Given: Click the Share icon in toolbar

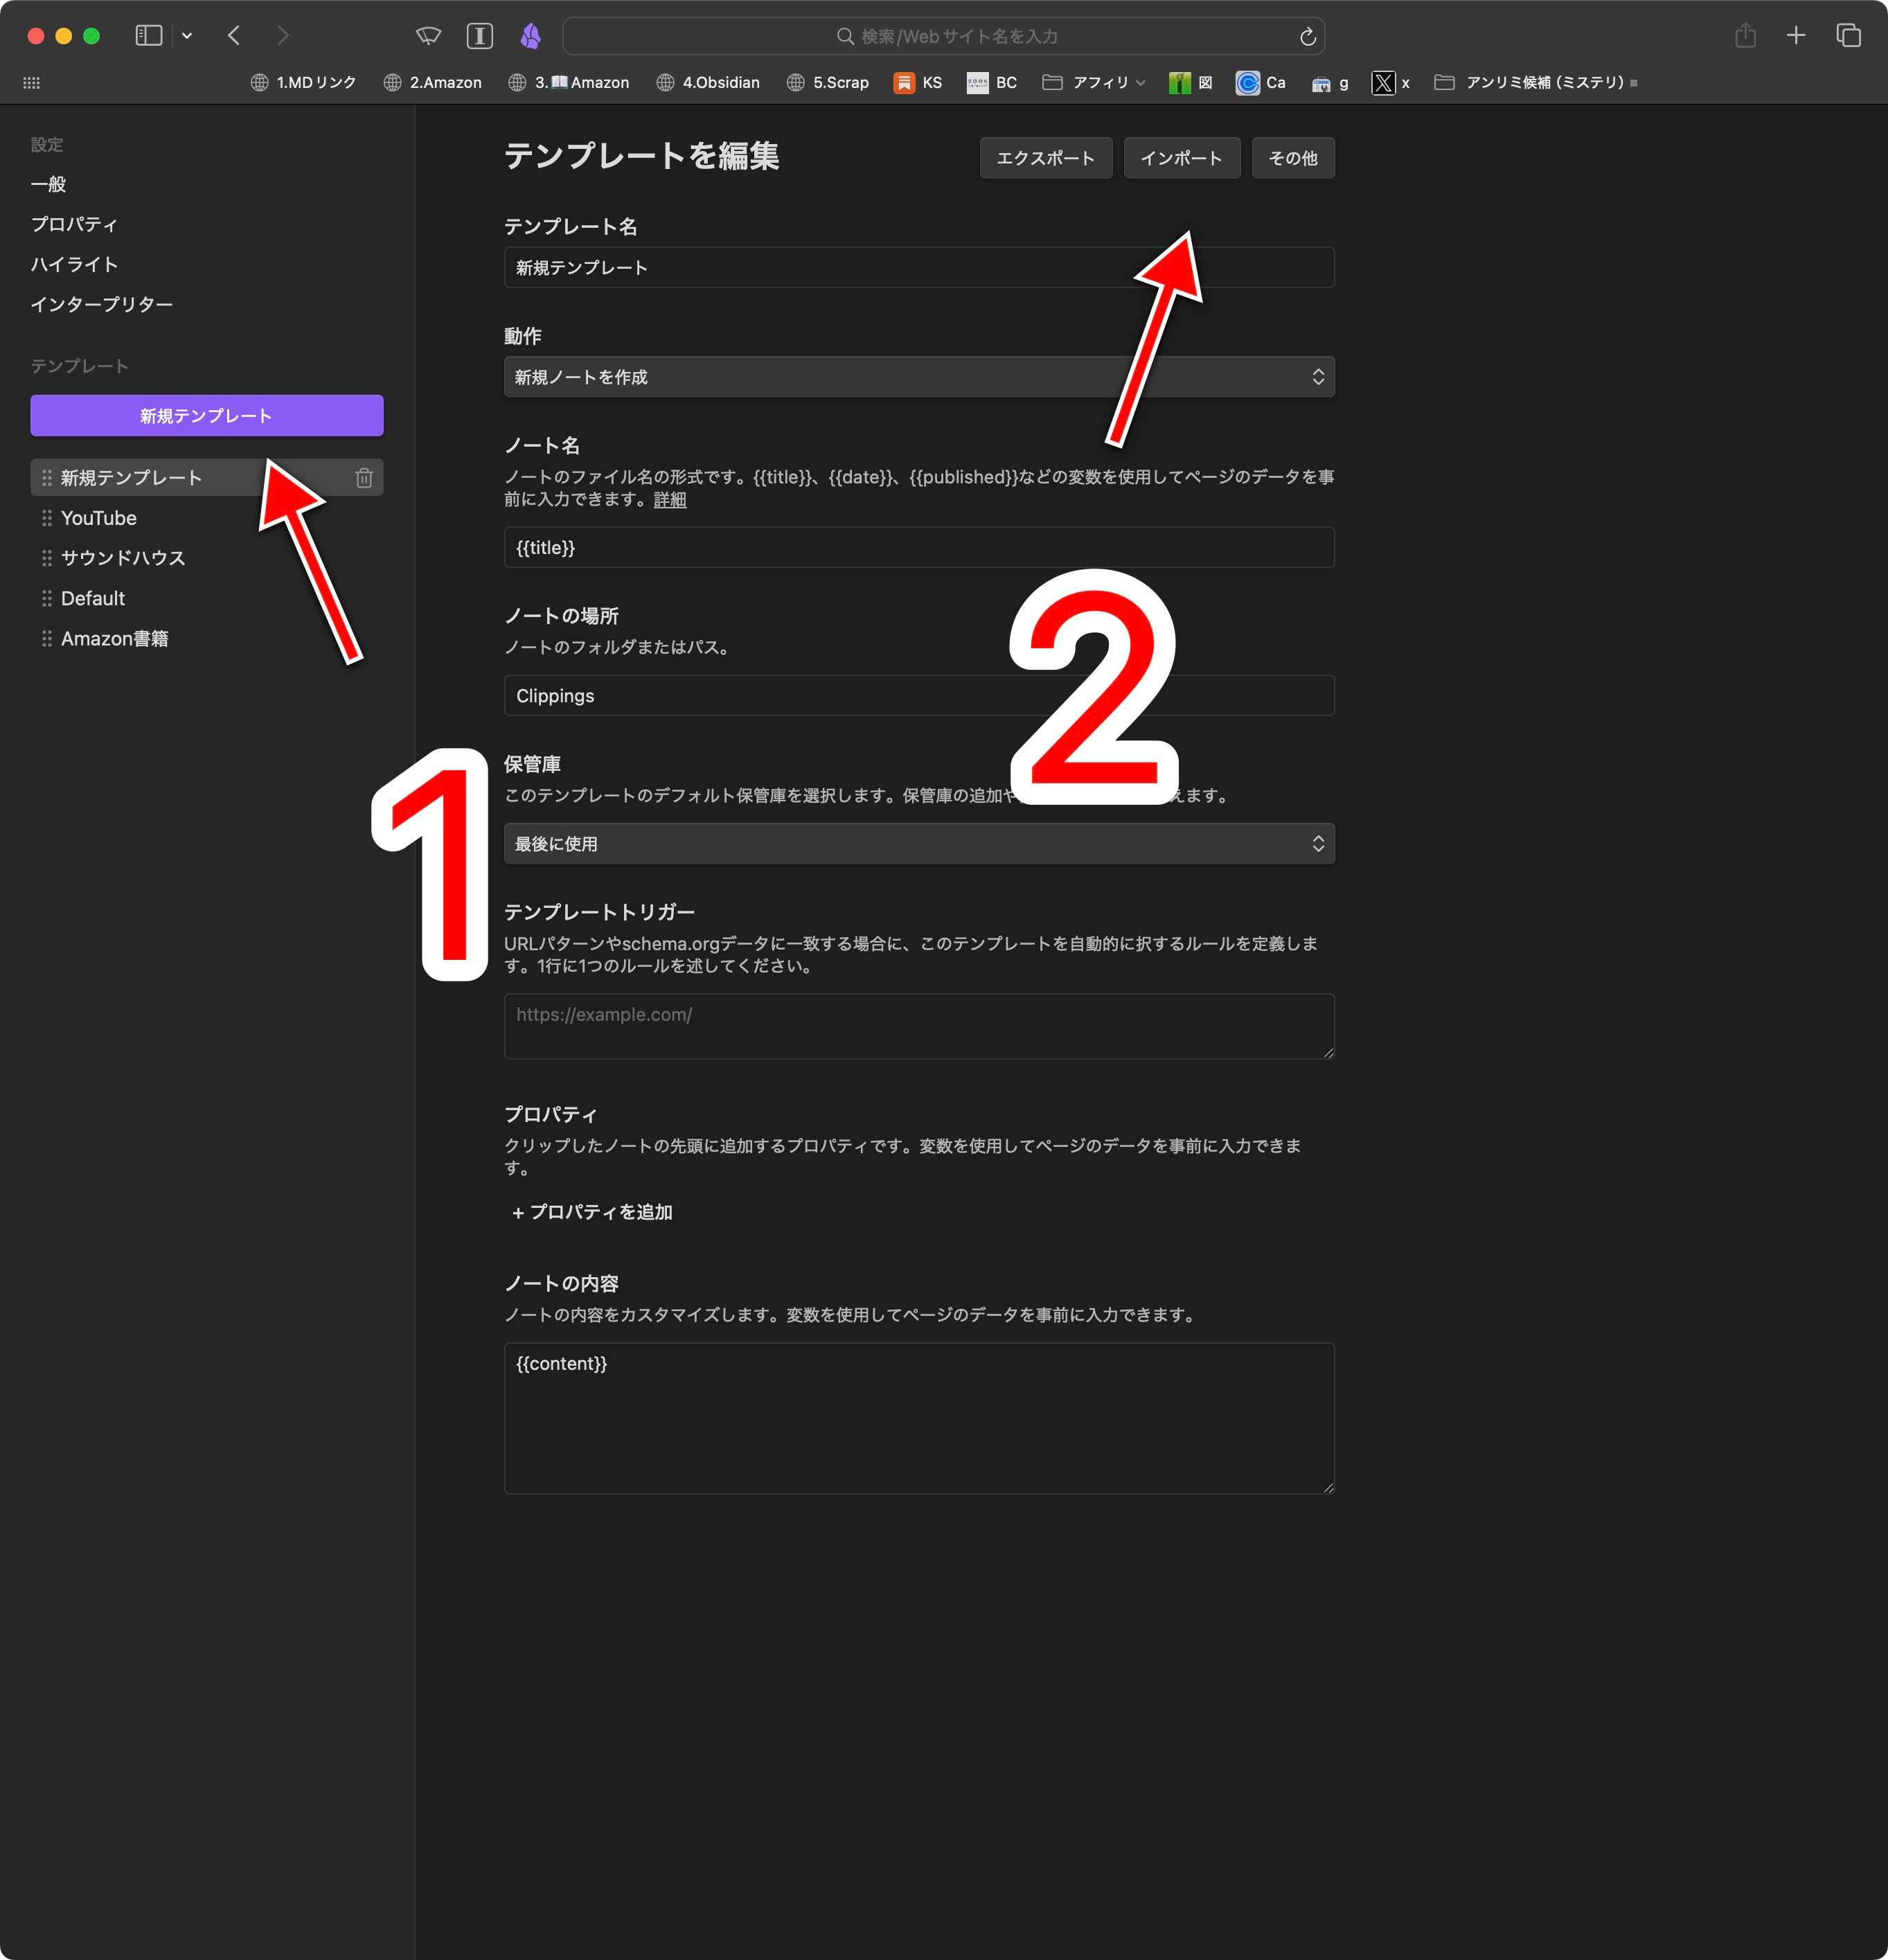Looking at the screenshot, I should (1746, 36).
